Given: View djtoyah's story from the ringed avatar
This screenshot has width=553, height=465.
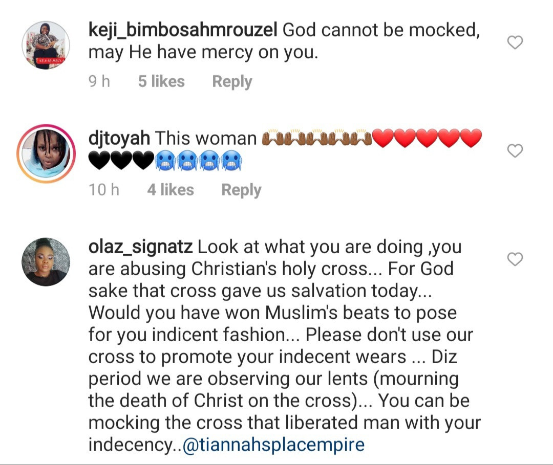Looking at the screenshot, I should tap(46, 153).
